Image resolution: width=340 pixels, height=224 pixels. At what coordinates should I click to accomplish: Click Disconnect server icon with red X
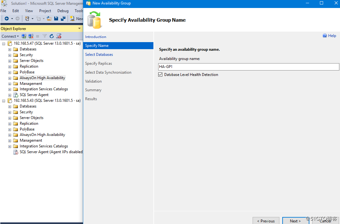click(31, 36)
